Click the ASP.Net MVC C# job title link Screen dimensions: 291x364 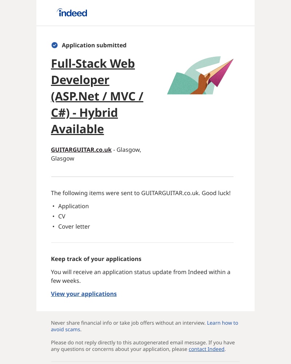click(x=97, y=96)
